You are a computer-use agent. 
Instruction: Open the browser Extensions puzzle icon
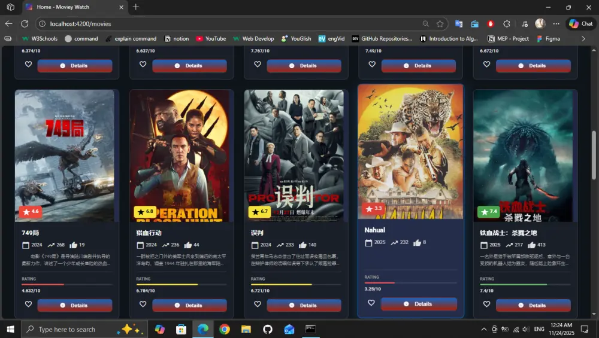click(x=507, y=24)
